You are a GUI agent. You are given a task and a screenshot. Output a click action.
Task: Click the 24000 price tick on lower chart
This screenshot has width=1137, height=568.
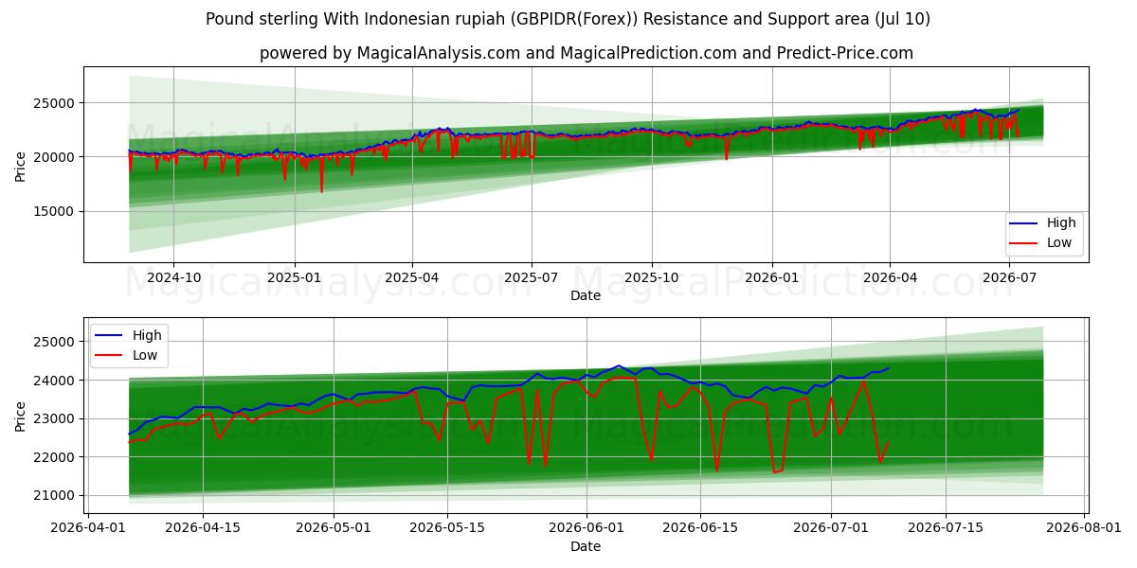pos(56,381)
